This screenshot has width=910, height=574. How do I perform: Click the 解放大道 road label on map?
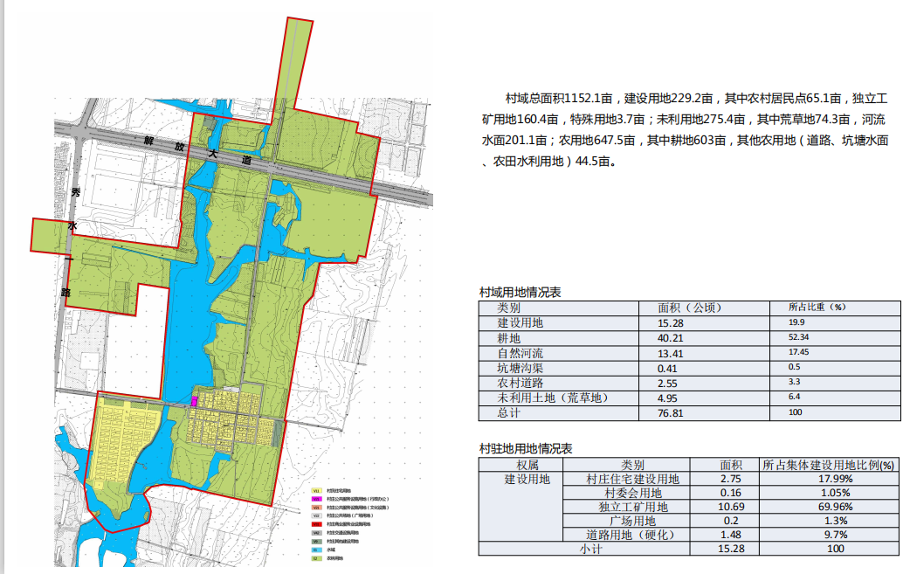coord(198,149)
